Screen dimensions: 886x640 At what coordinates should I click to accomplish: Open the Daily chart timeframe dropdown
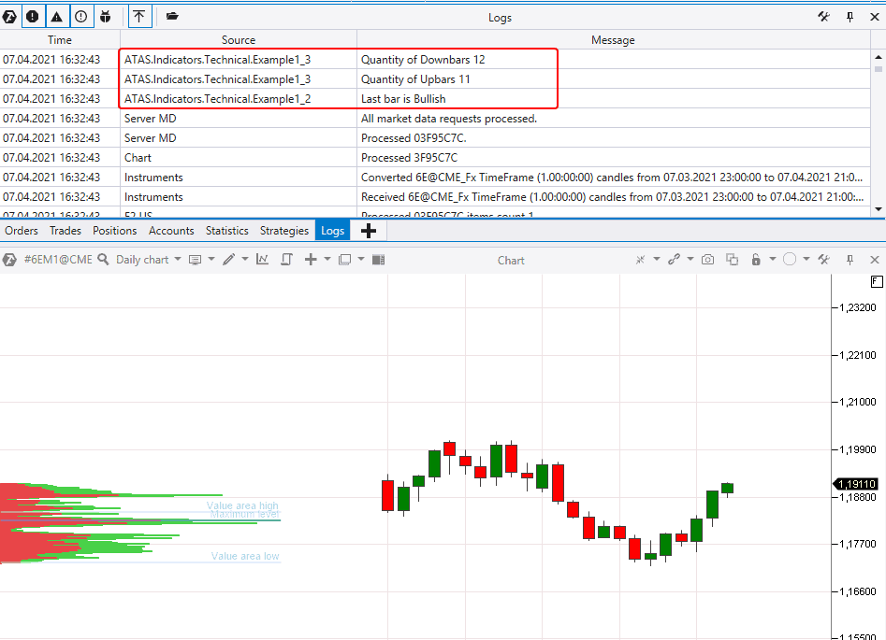(x=145, y=260)
